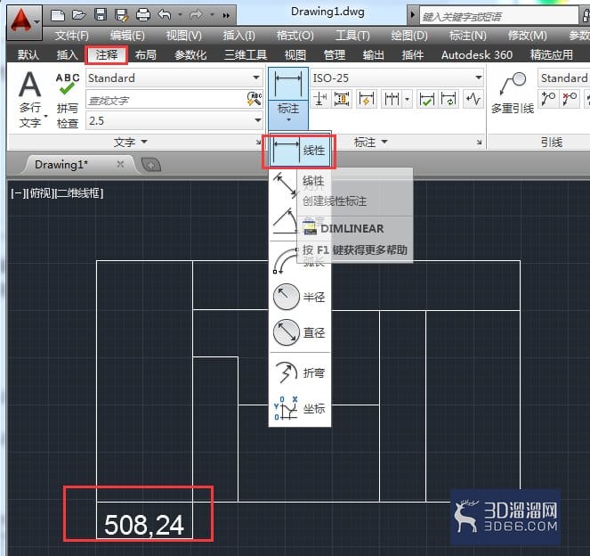590x556 pixels.
Task: Expand the redo history dropdown arrow
Action: [212, 15]
